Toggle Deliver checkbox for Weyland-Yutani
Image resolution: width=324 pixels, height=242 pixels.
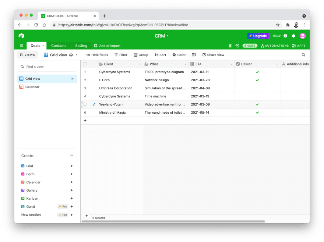click(x=257, y=104)
